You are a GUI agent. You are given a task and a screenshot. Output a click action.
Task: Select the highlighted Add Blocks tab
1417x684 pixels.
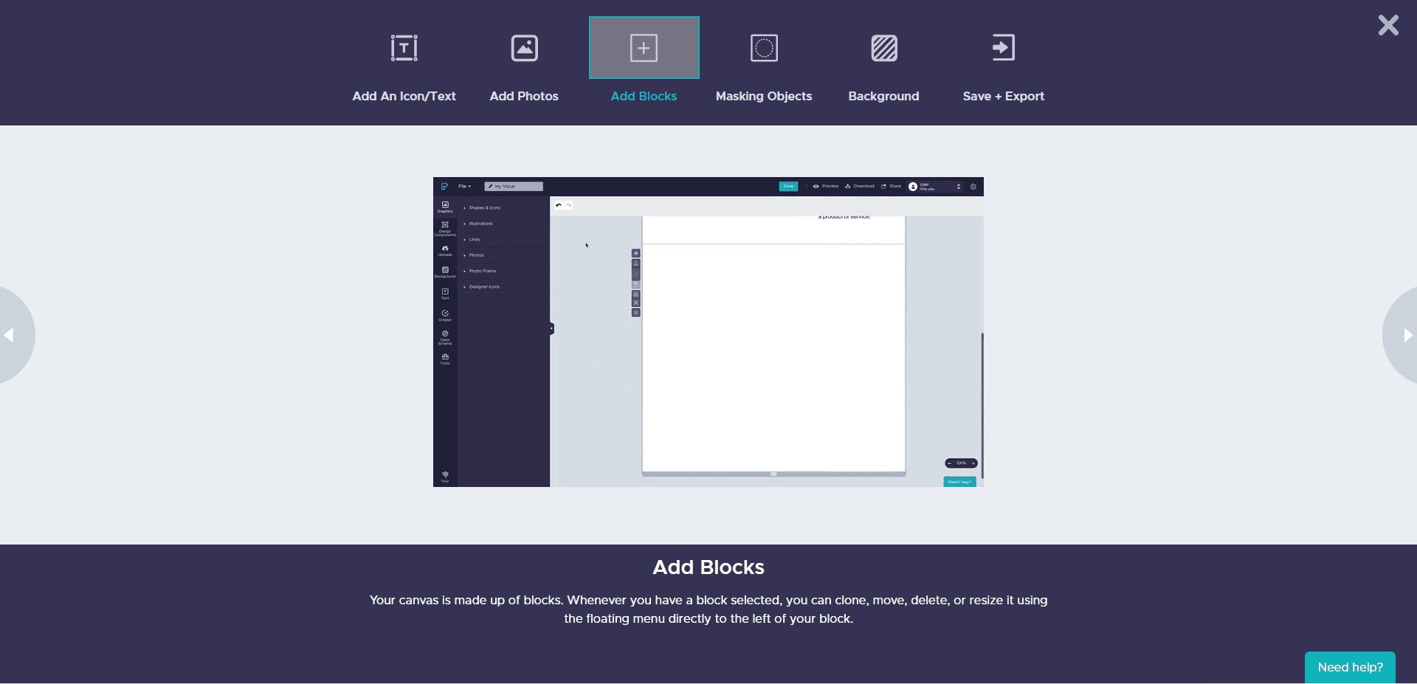[644, 62]
